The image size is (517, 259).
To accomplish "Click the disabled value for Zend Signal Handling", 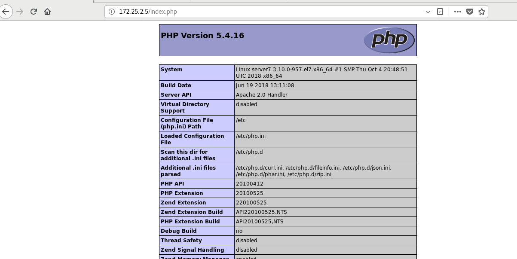I will (247, 250).
